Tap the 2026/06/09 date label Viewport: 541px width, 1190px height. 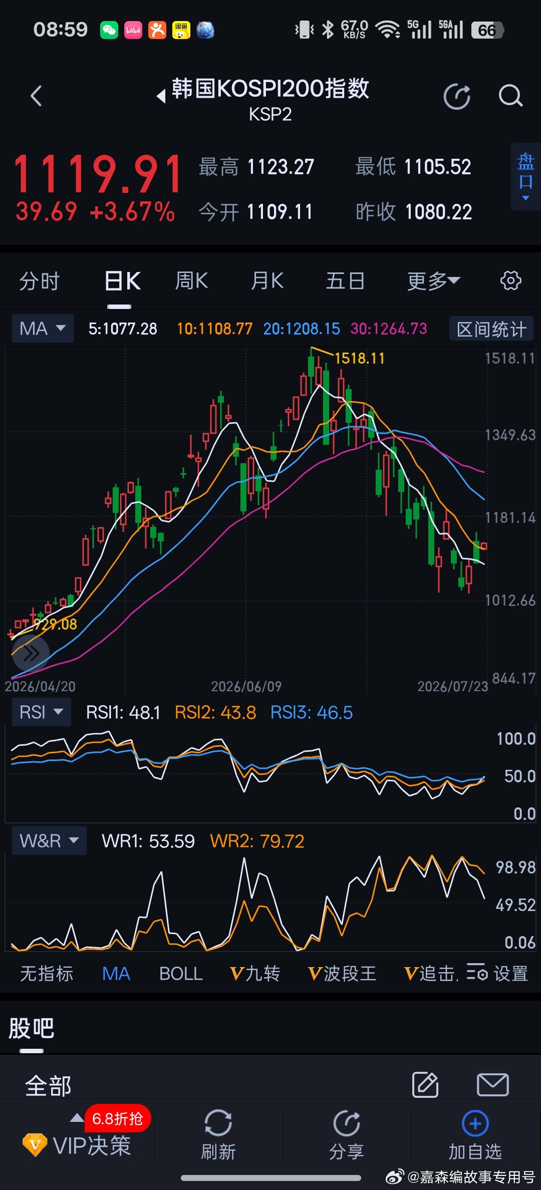[x=246, y=686]
